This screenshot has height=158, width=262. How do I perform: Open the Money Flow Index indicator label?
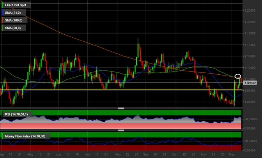tap(25, 137)
